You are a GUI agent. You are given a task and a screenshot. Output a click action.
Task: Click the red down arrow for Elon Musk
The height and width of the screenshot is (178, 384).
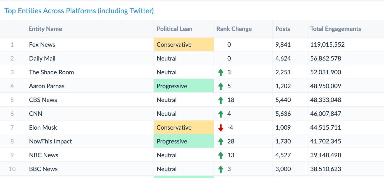click(x=220, y=128)
